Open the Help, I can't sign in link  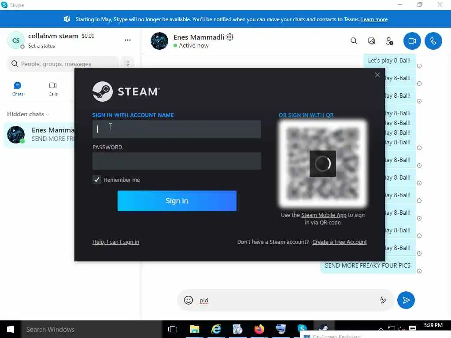click(x=116, y=242)
